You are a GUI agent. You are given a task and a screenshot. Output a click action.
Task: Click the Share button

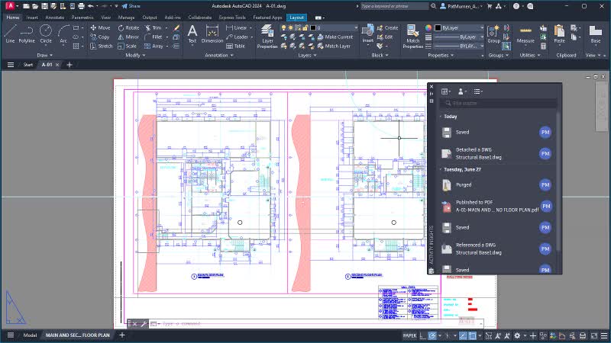point(131,6)
